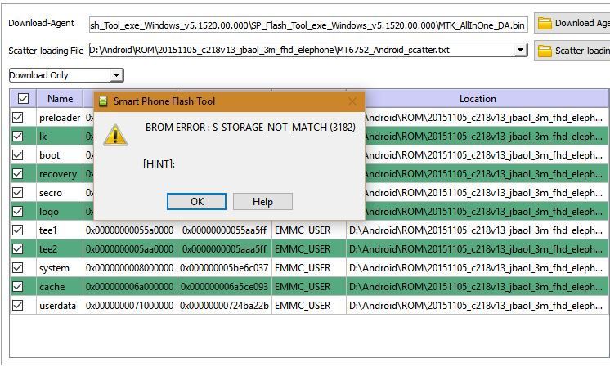
Task: Select the lk name cell
Action: (x=60, y=136)
